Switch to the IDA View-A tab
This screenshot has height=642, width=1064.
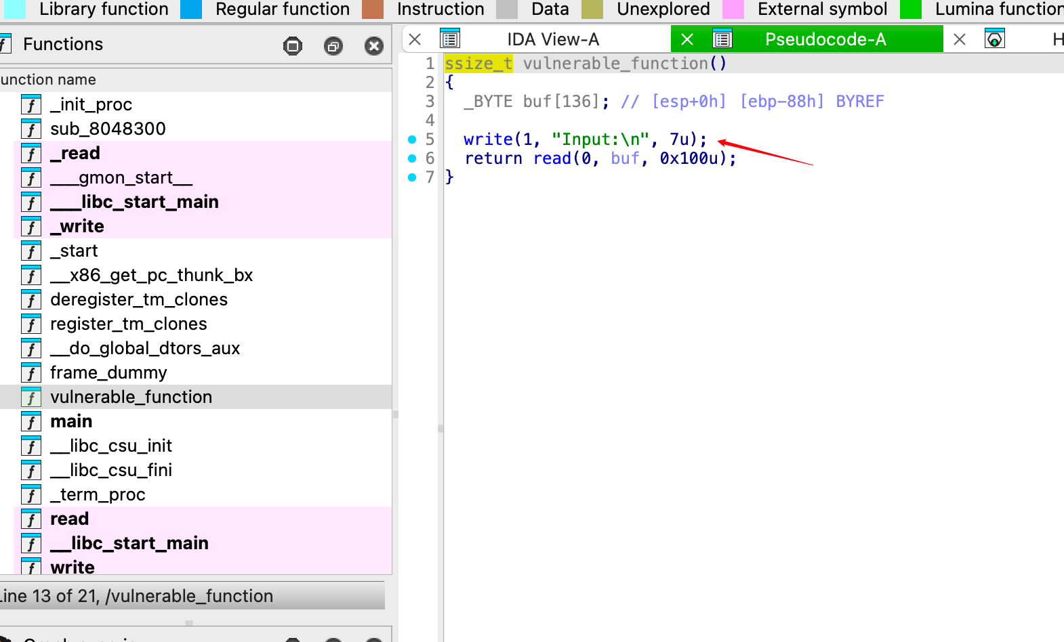coord(552,39)
